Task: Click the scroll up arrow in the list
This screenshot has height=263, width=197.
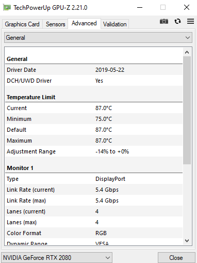Action: pos(187,52)
